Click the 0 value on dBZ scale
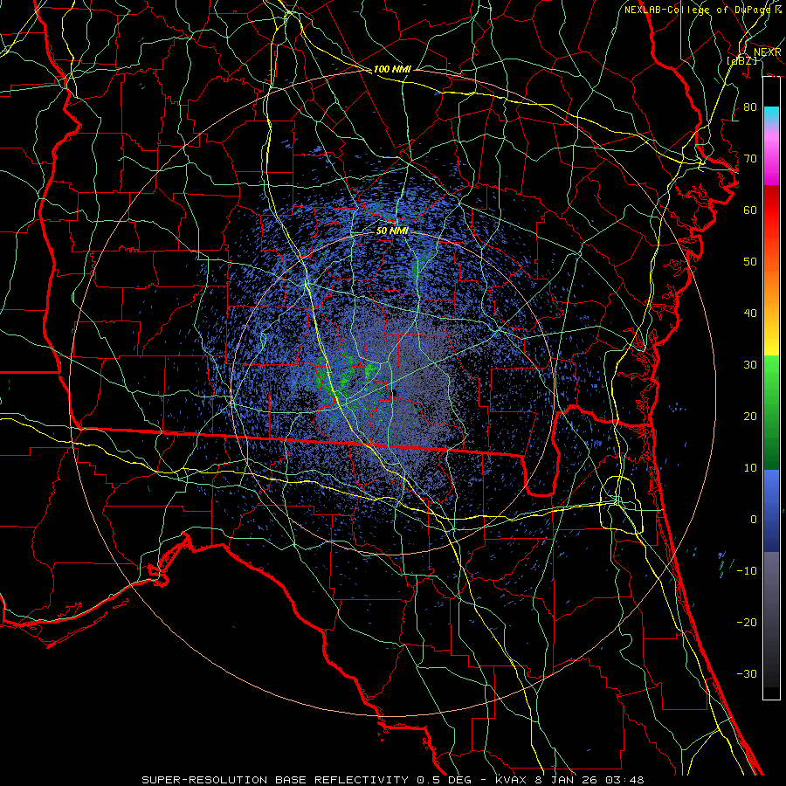Viewport: 786px width, 786px height. click(754, 520)
